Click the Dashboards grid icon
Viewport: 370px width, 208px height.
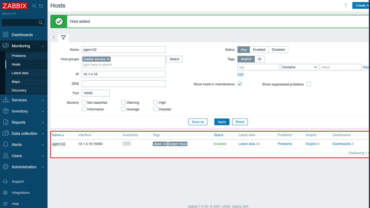6,35
